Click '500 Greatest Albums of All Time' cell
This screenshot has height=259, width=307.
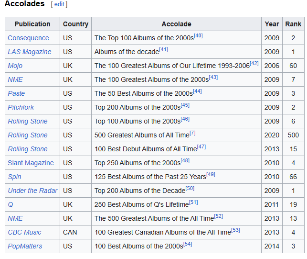point(176,135)
